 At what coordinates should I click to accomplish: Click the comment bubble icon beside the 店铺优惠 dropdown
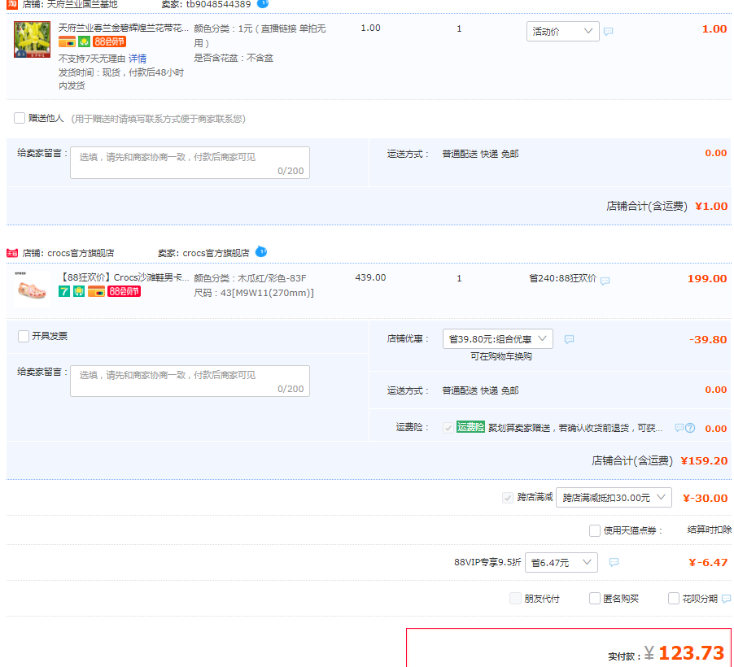click(569, 339)
